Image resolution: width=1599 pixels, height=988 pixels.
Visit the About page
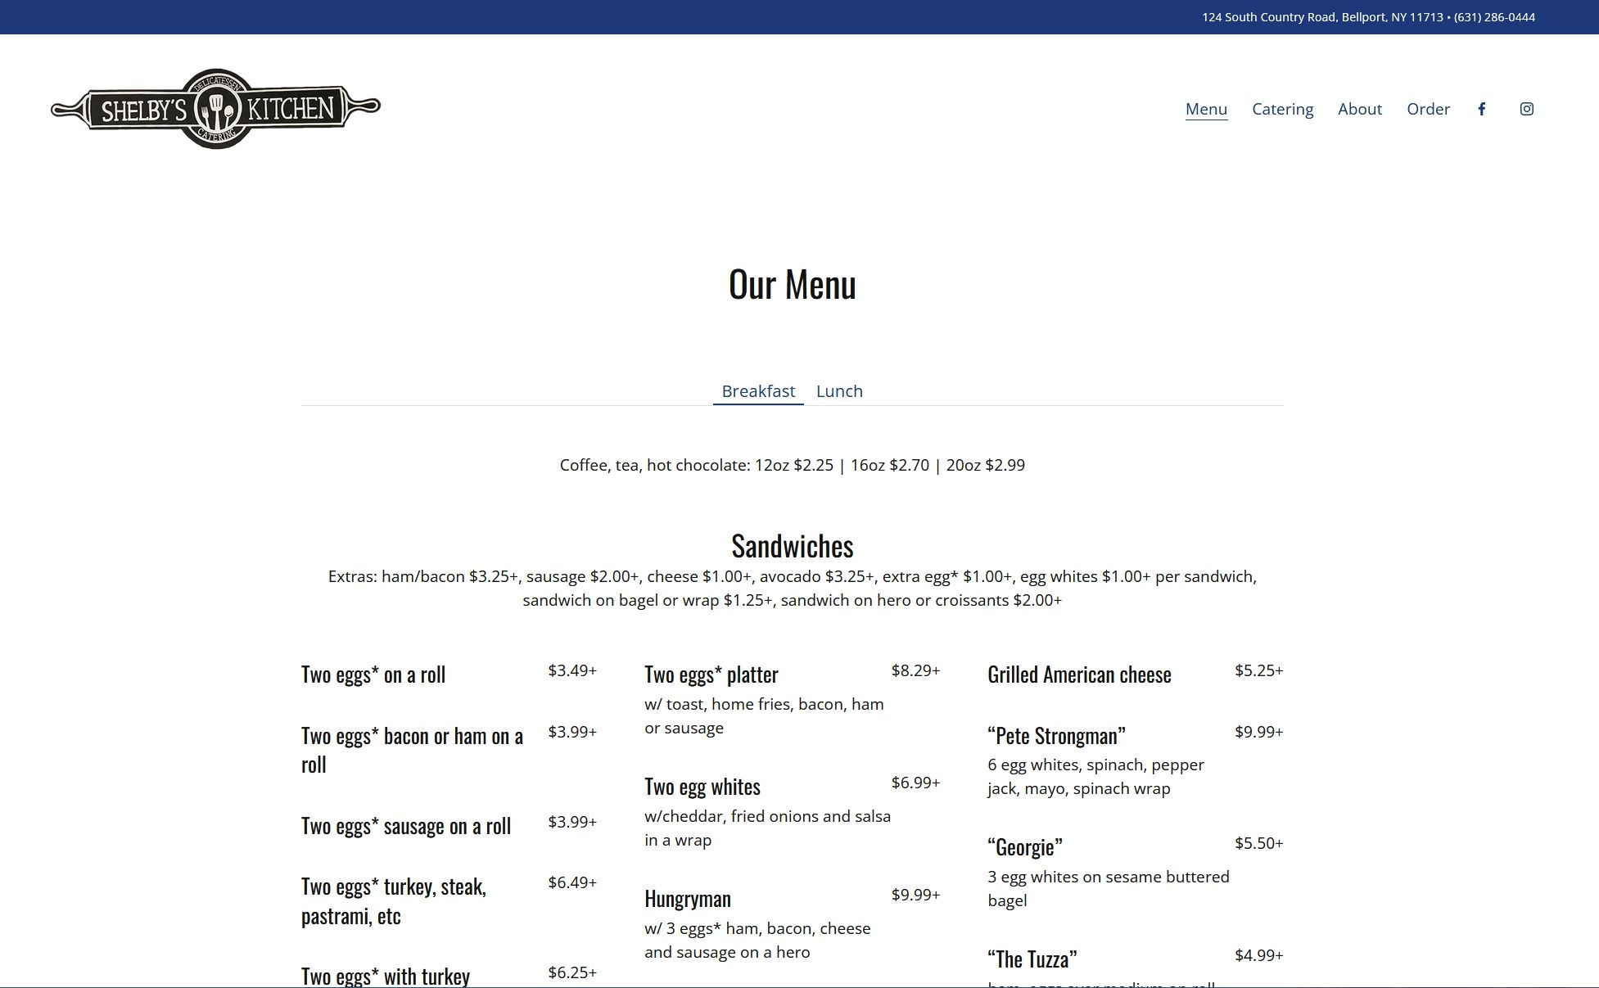point(1360,109)
